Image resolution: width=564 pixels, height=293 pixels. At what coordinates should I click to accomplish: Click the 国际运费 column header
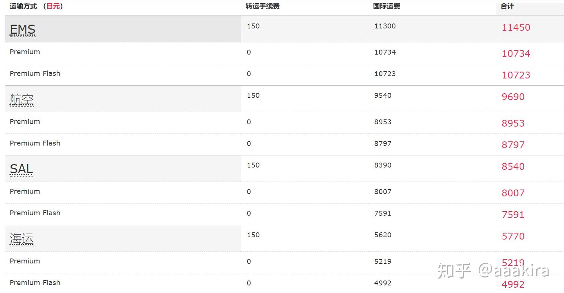(x=386, y=6)
